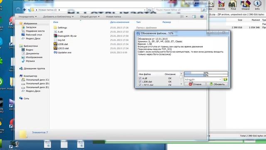Click the updater file list scrollbar down arrow

[x=181, y=84]
